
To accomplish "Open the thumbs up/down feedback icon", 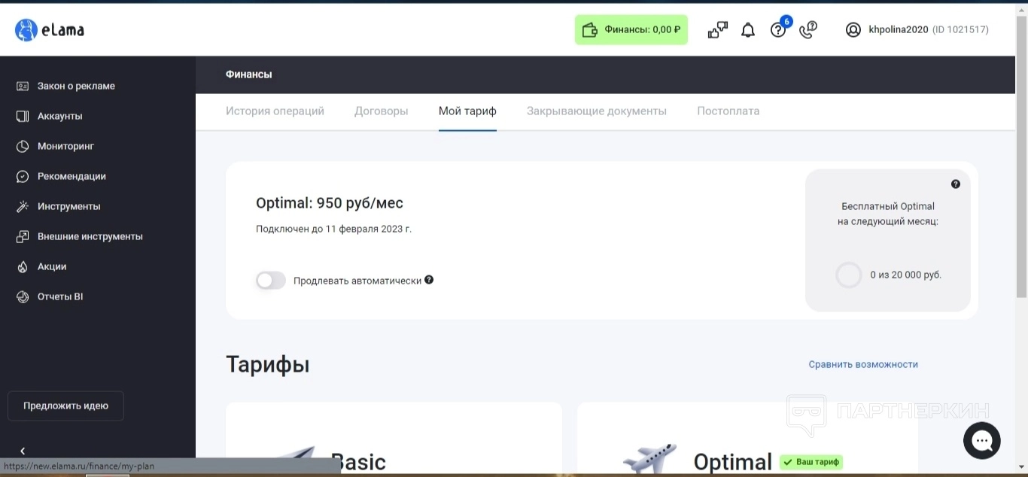I will (x=718, y=30).
